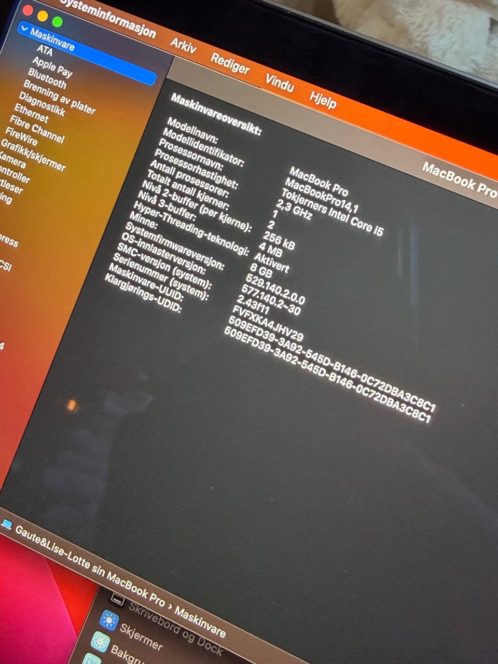Viewport: 498px width, 664px height.
Task: Select Brenning av plater in the sidebar
Action: 60,97
